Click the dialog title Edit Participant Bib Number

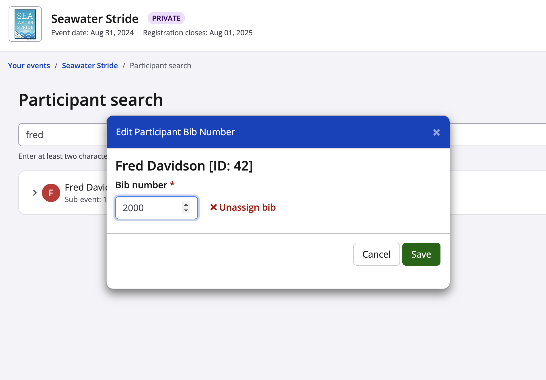click(175, 132)
